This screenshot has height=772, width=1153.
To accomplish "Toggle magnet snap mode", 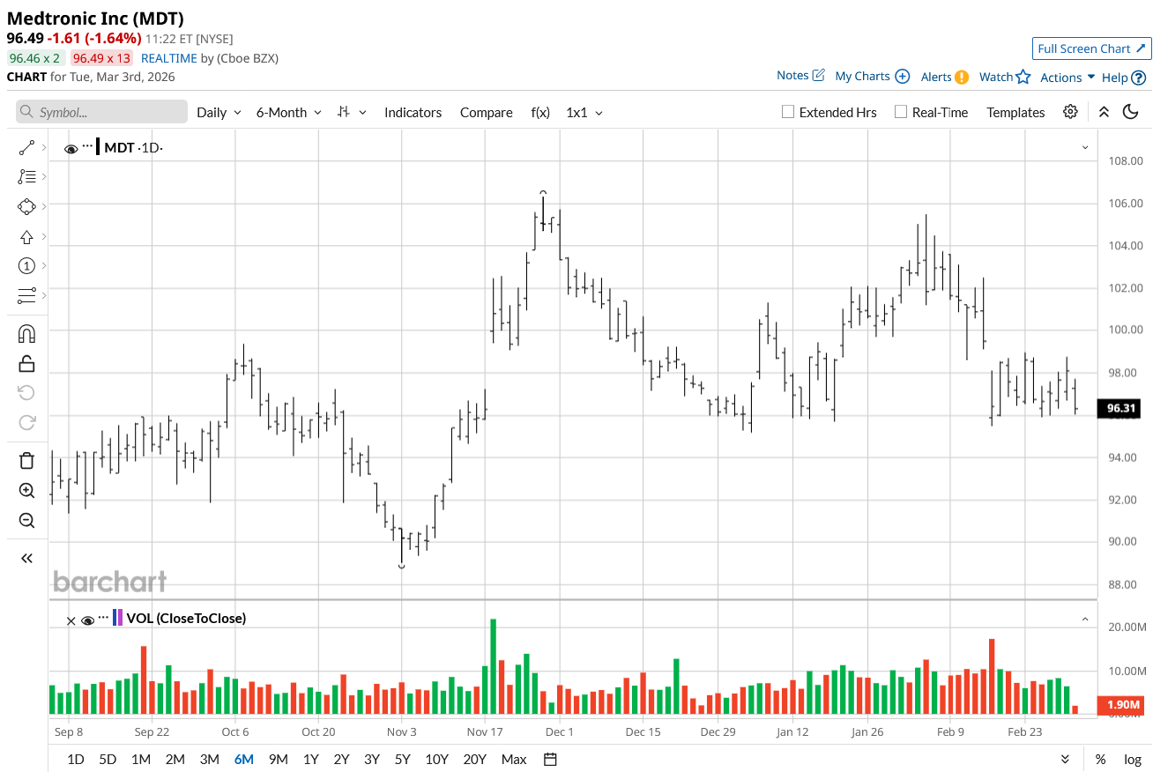I will pos(26,333).
